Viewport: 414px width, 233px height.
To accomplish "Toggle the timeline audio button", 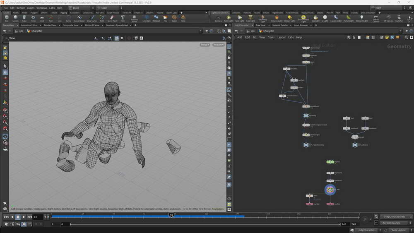I will tap(12, 224).
